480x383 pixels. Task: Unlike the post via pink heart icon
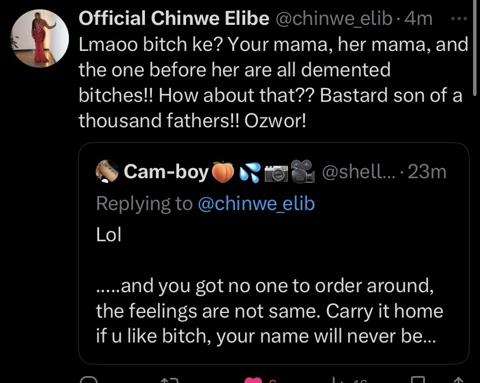(x=253, y=380)
